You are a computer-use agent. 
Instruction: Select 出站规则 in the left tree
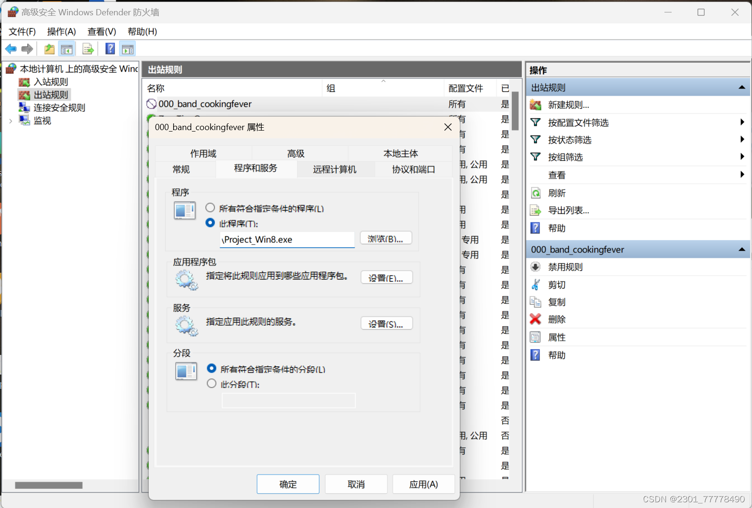pyautogui.click(x=51, y=95)
